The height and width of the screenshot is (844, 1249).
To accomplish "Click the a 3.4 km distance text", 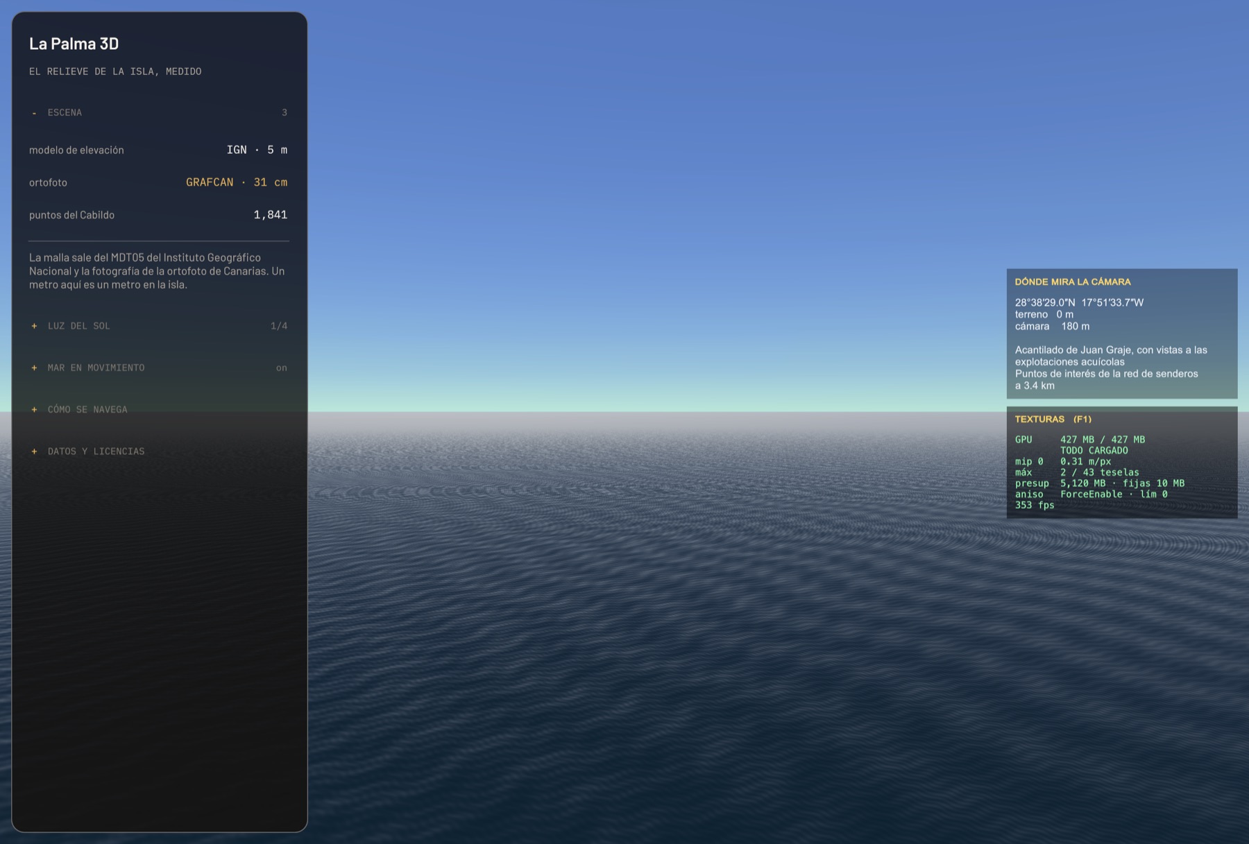I will [1035, 386].
